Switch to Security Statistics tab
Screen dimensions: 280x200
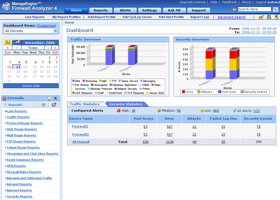126,104
